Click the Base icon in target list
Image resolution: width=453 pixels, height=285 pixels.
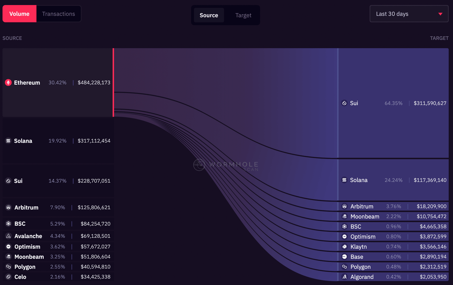344,257
